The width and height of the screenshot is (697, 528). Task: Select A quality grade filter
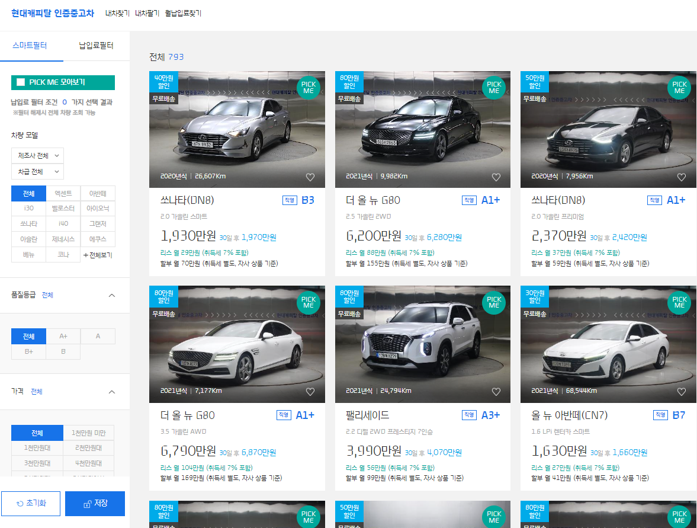click(98, 336)
